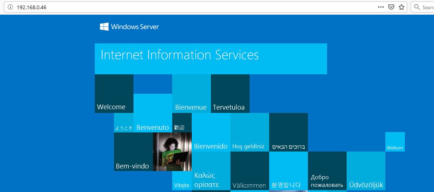The height and width of the screenshot is (192, 434).
Task: Click the Bienvenue tile
Action: point(191,94)
